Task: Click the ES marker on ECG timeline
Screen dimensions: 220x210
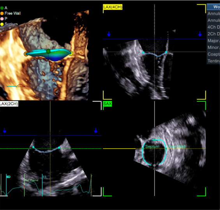Action: coord(42,185)
